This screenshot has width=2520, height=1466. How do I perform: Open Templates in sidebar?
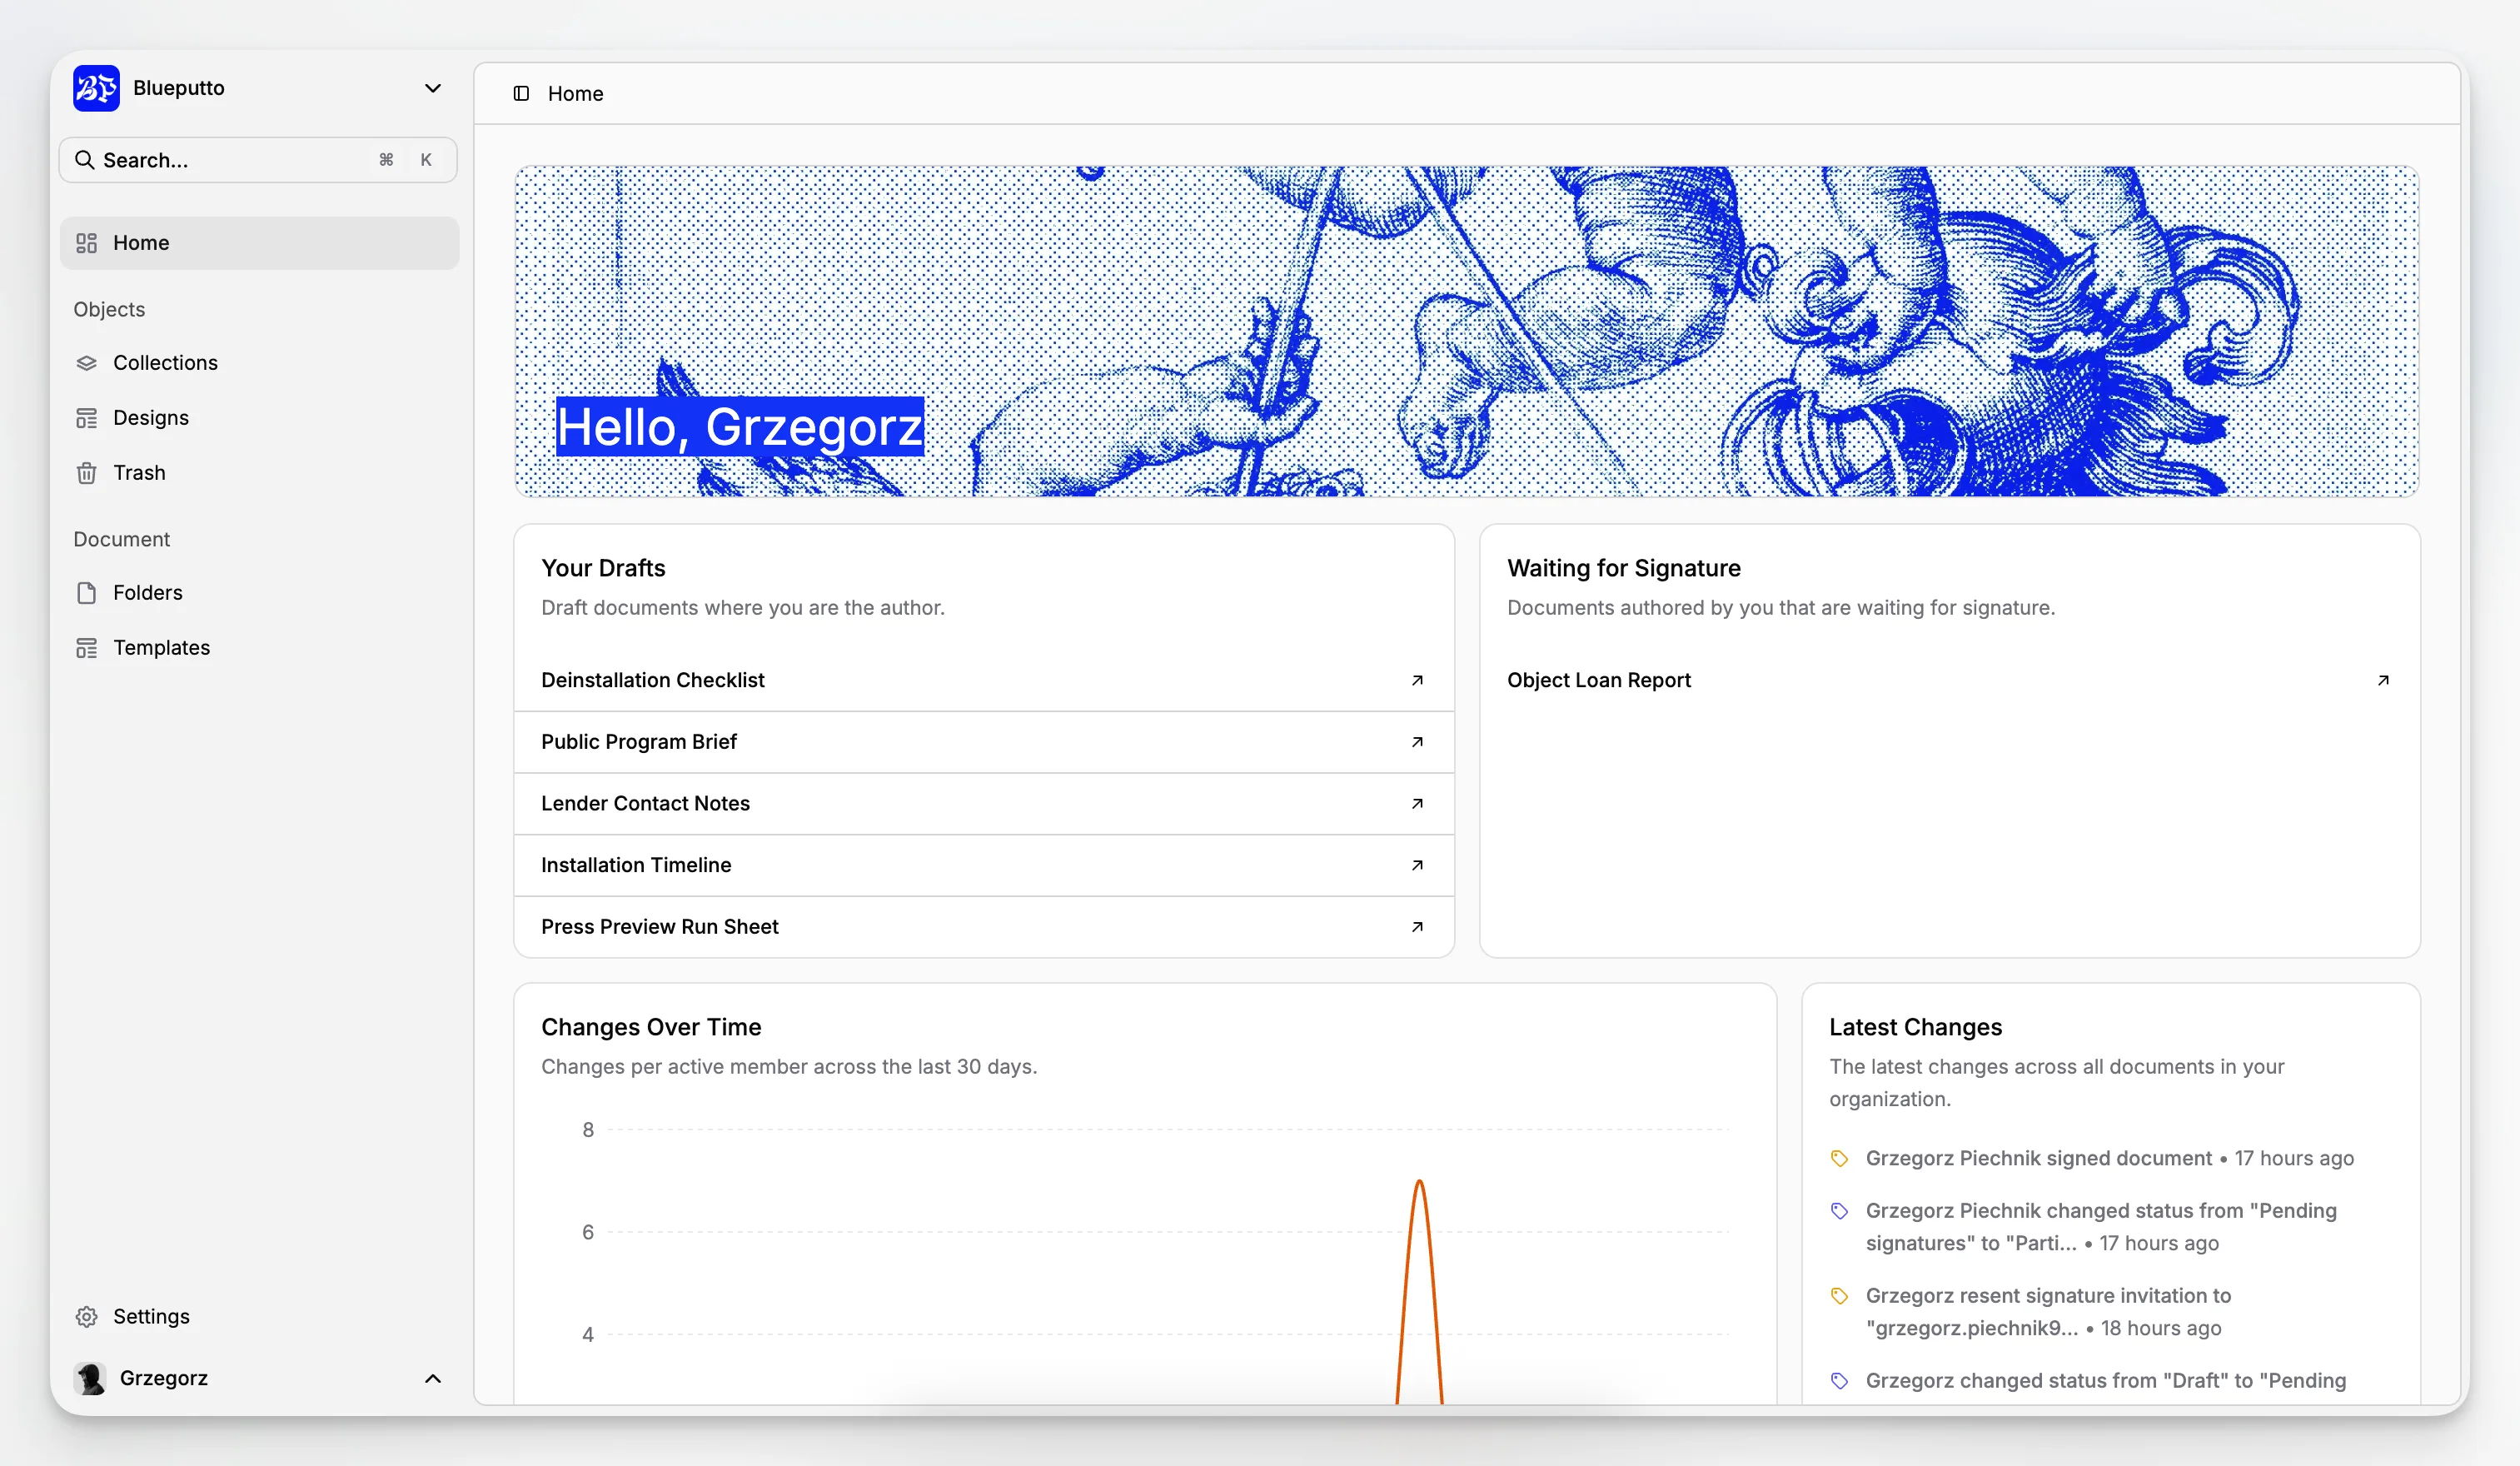259,648
